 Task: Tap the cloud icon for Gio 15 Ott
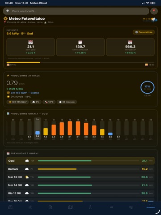pyautogui.click(x=27, y=193)
